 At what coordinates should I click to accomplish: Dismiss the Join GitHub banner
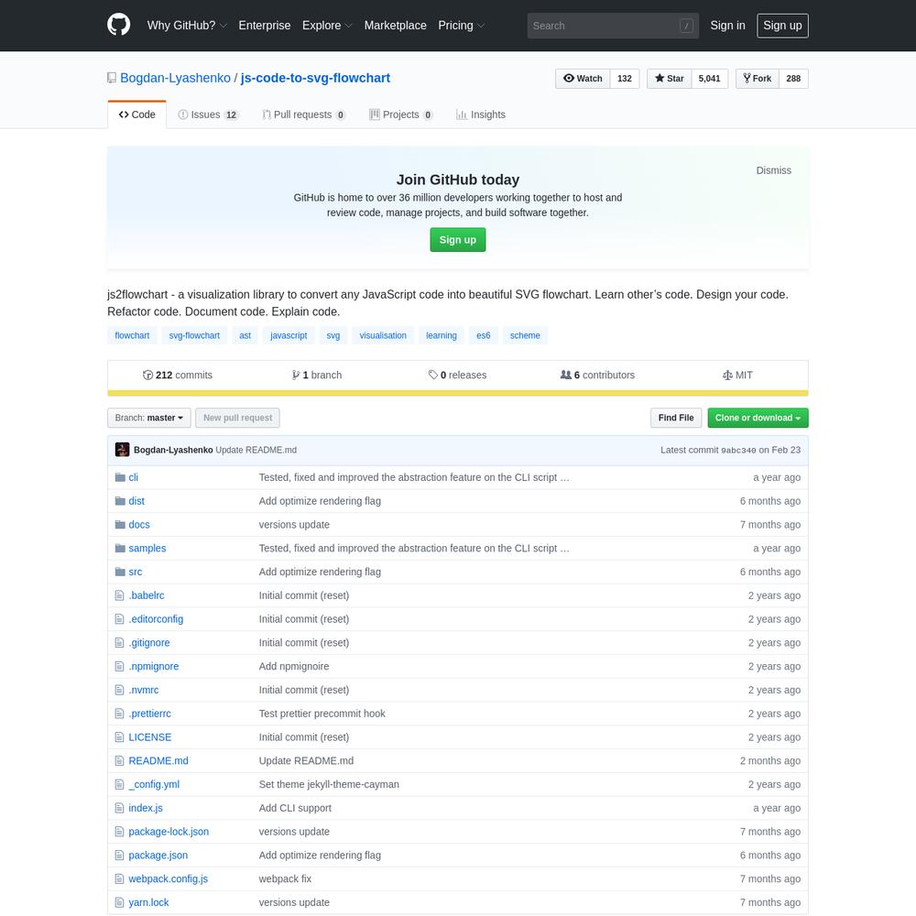pos(773,170)
